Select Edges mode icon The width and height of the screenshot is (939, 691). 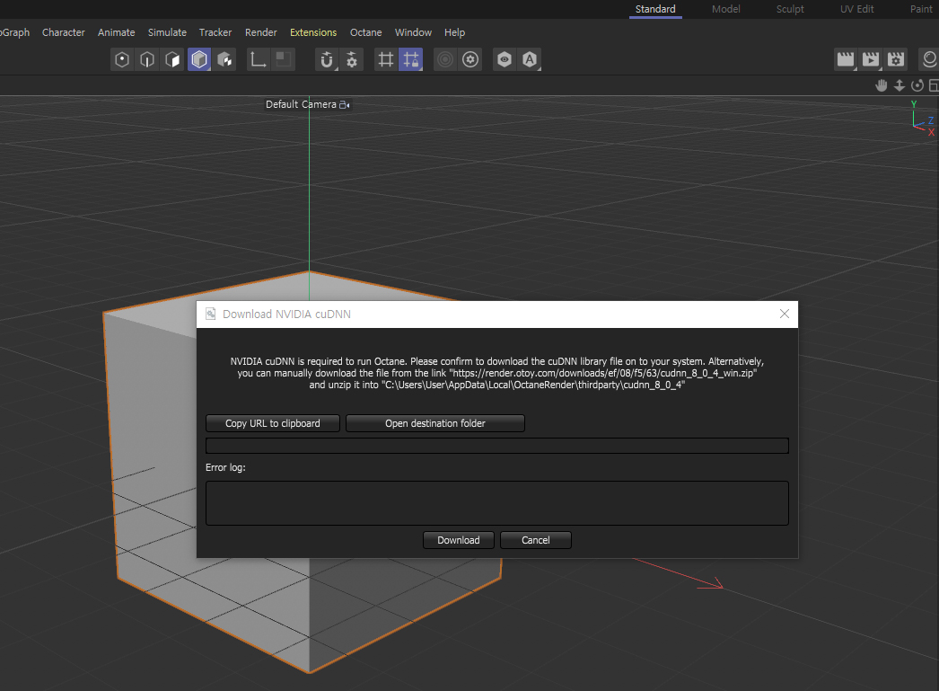[x=147, y=59]
